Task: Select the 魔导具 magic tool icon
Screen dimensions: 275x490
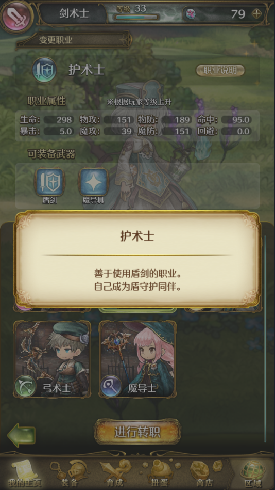Action: coord(93,182)
